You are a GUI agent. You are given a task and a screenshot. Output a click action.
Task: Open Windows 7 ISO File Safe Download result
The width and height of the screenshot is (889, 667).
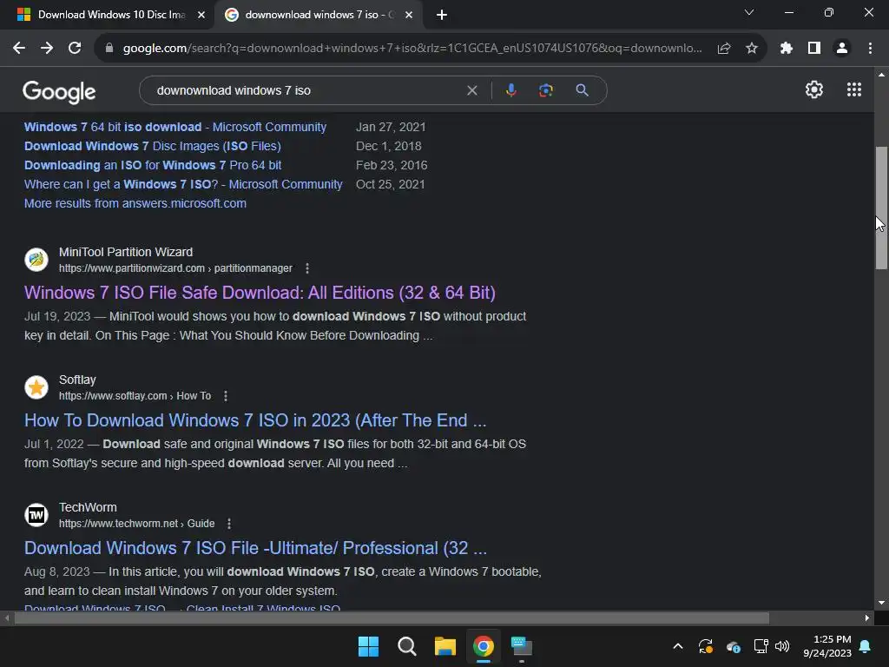point(260,293)
